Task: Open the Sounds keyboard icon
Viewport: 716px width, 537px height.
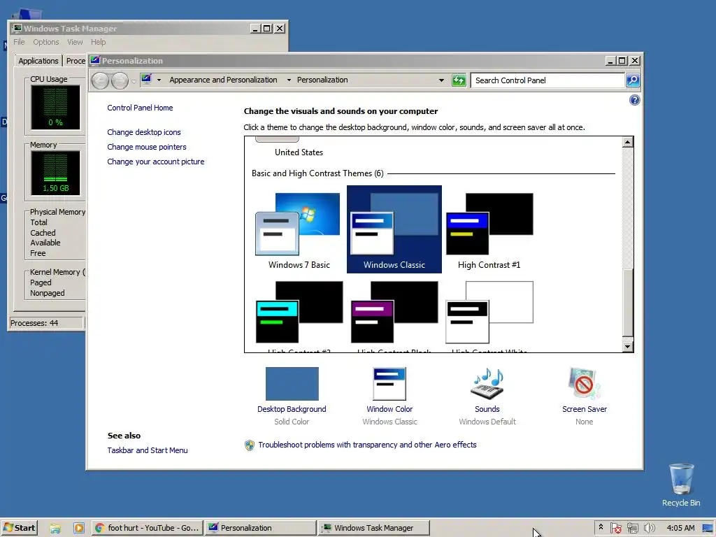Action: tap(487, 384)
